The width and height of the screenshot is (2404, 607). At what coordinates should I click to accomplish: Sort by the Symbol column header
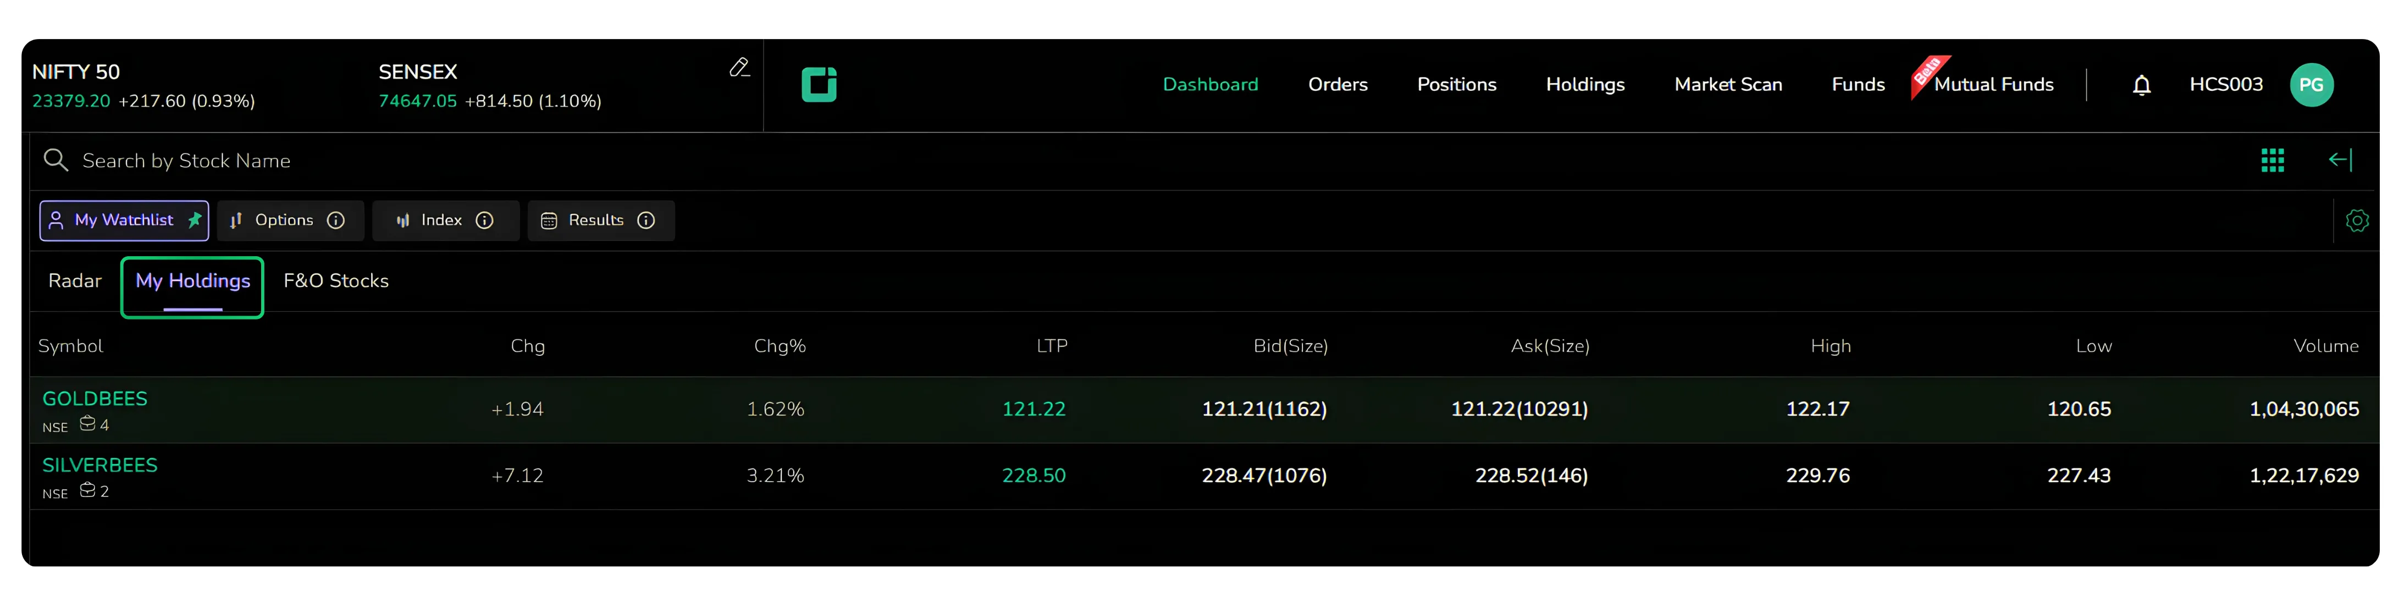pos(70,346)
